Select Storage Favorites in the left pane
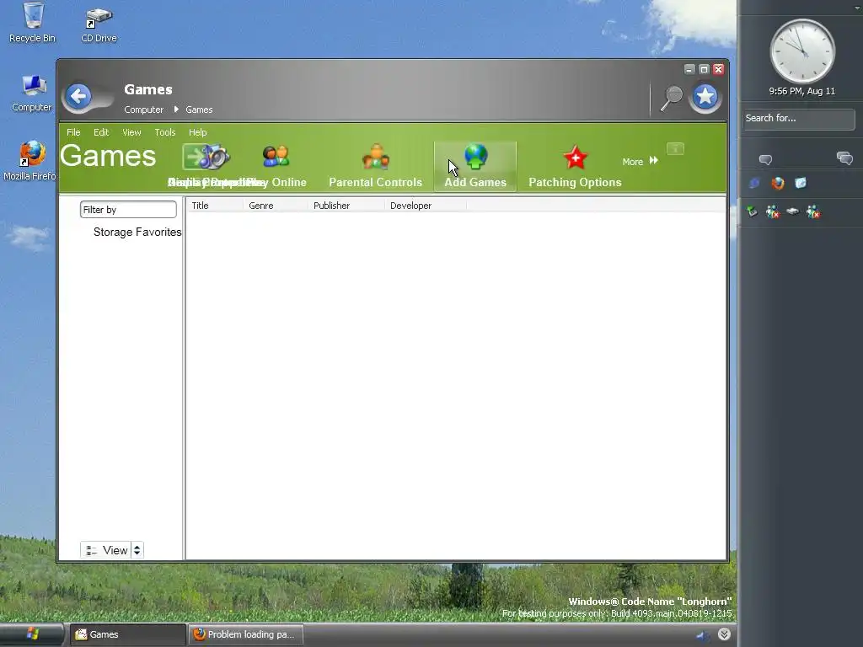Viewport: 863px width, 647px height. pyautogui.click(x=137, y=232)
